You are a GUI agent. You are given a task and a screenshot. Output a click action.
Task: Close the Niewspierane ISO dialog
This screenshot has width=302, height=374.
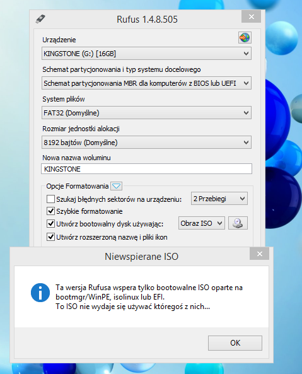[x=260, y=254]
